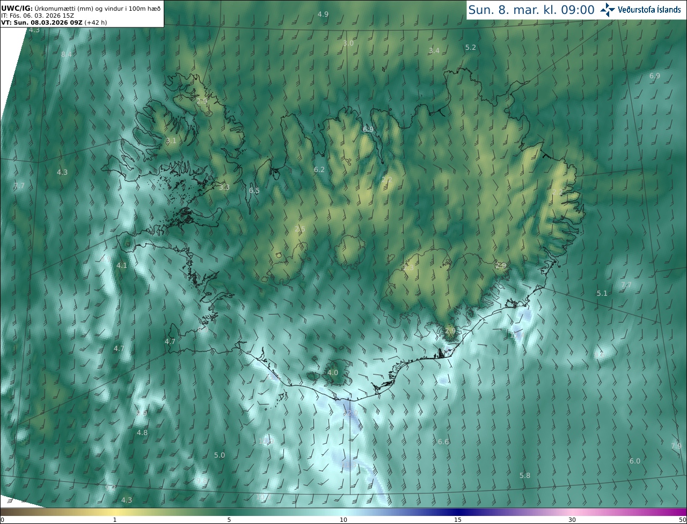This screenshot has height=524, width=687.
Task: Click the 5.2 value on the map
Action: tap(471, 47)
